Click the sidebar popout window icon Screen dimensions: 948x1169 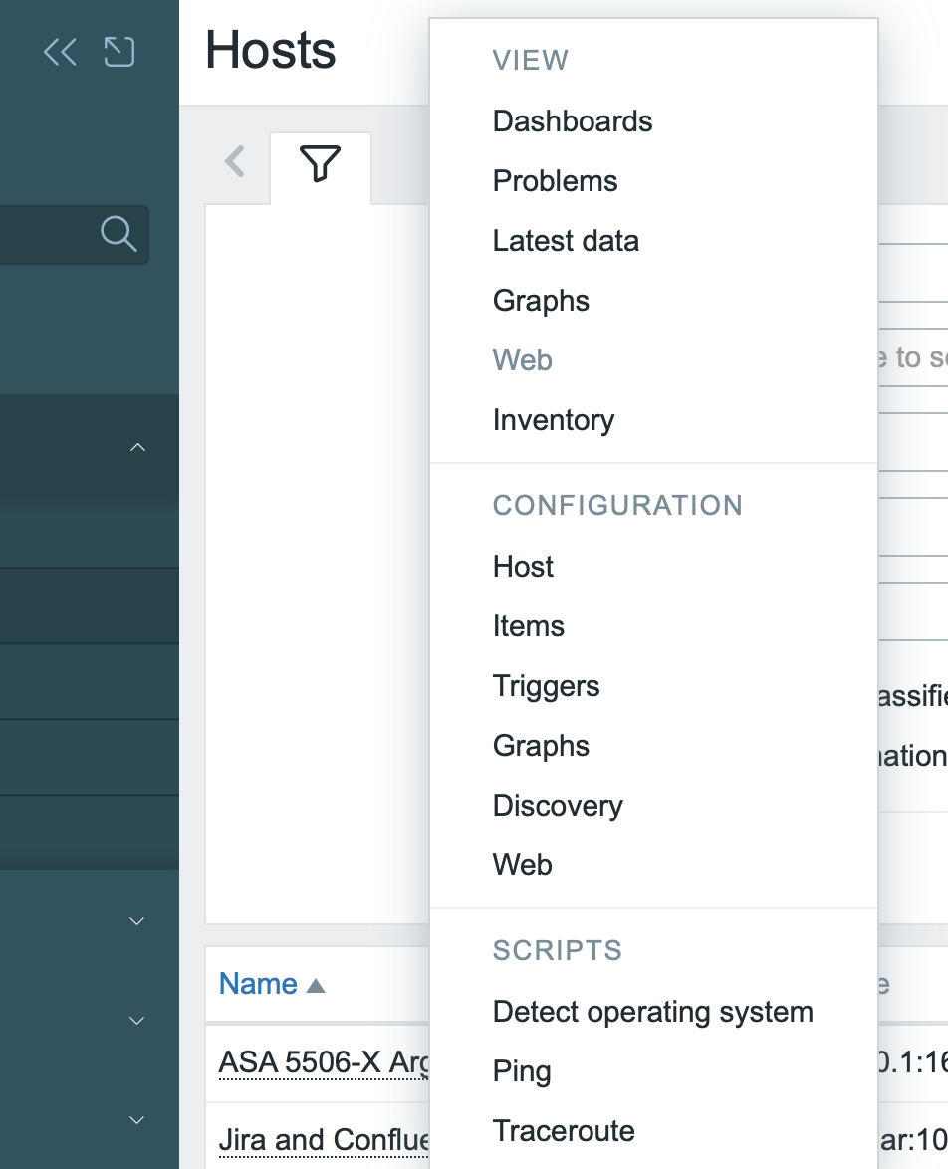[x=119, y=52]
